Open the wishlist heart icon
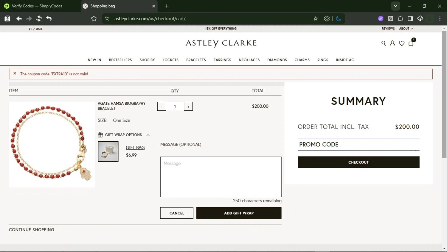Screen dimensions: 447x252 [x=402, y=43]
